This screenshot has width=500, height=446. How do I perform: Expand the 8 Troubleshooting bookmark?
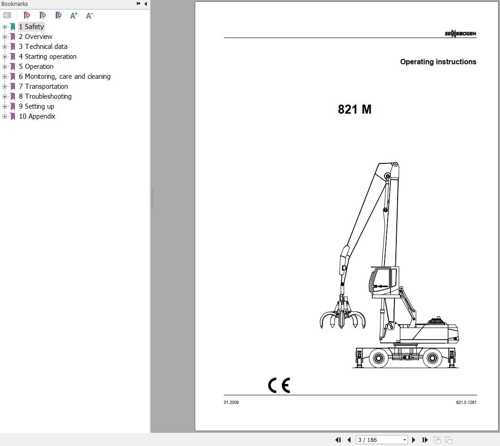point(5,96)
